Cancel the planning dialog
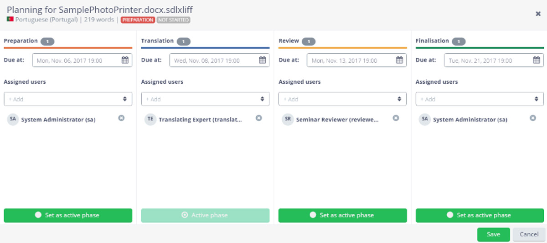547x243 pixels. pos(529,234)
